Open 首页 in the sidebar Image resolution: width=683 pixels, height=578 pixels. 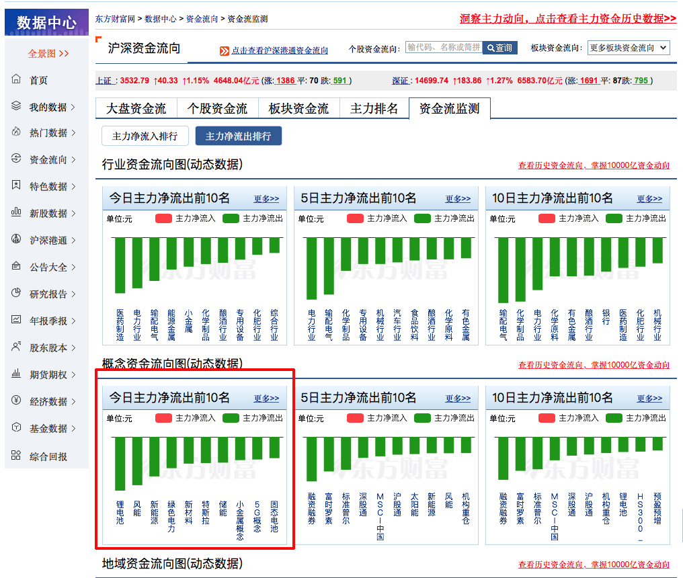(x=38, y=81)
